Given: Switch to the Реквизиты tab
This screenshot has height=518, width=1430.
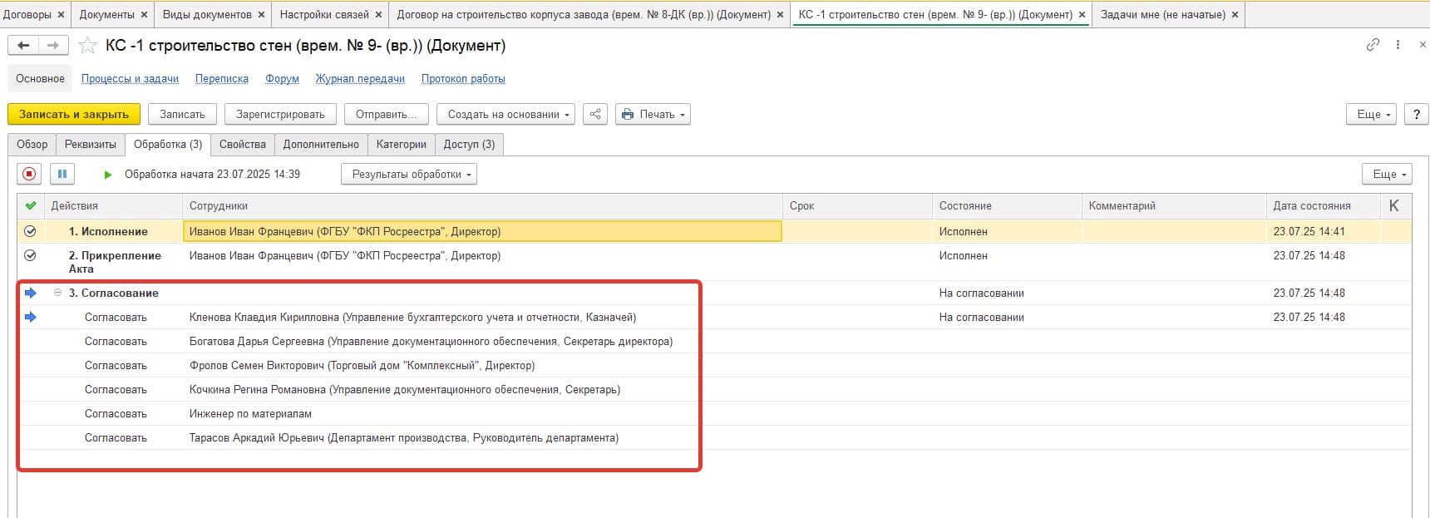Looking at the screenshot, I should (x=91, y=145).
